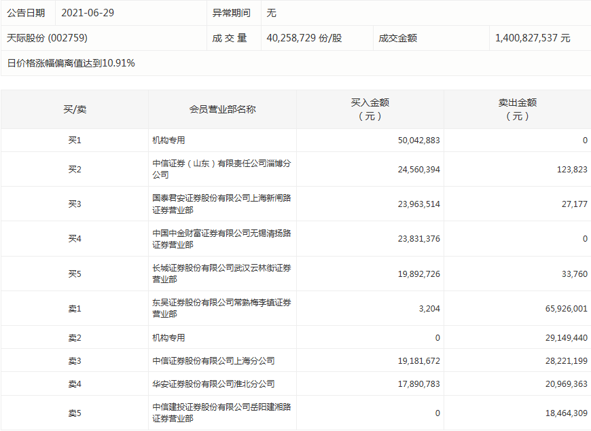Click the 异常期间 label

pyautogui.click(x=232, y=13)
